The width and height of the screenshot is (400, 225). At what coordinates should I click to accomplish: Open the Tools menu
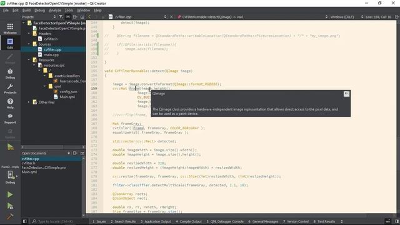(x=69, y=10)
